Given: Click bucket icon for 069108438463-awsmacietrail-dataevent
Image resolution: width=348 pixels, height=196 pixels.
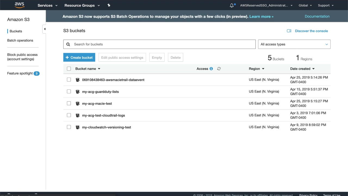Looking at the screenshot, I should pyautogui.click(x=77, y=80).
